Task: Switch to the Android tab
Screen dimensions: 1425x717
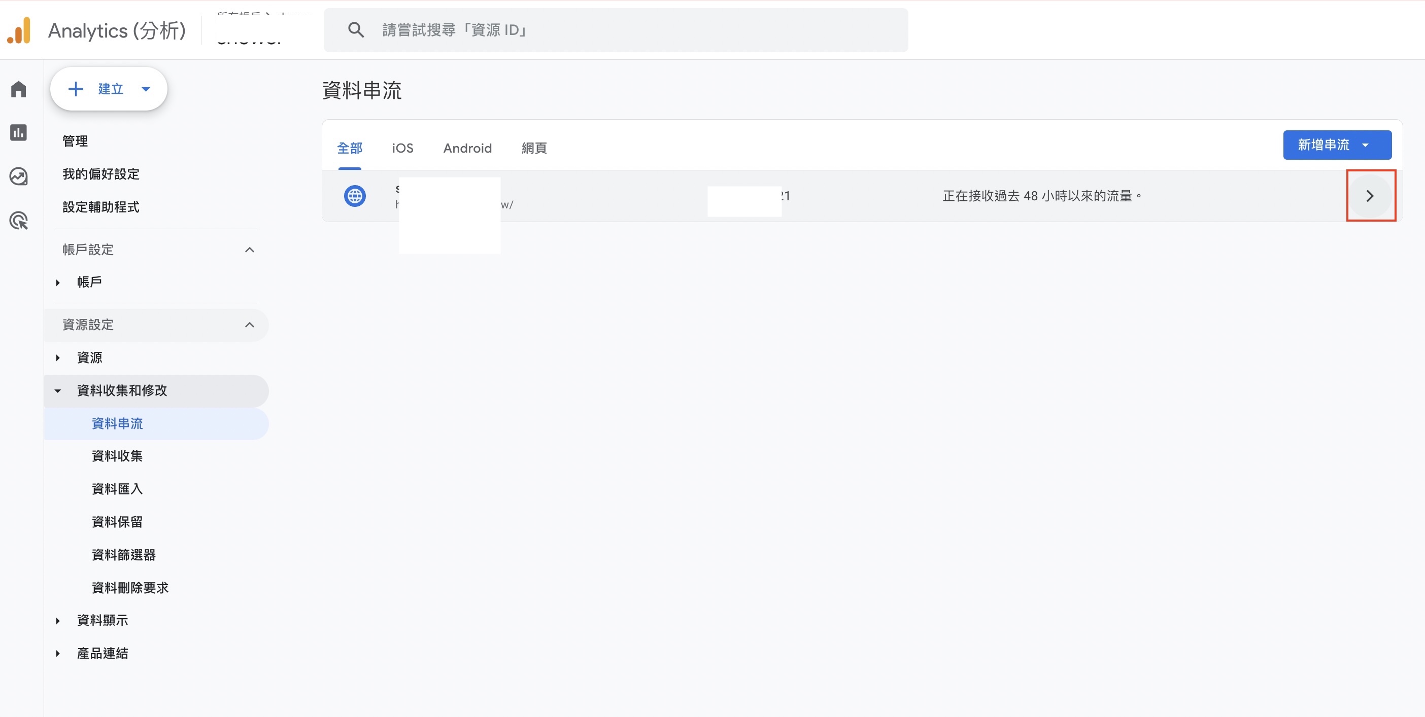Action: pyautogui.click(x=467, y=148)
